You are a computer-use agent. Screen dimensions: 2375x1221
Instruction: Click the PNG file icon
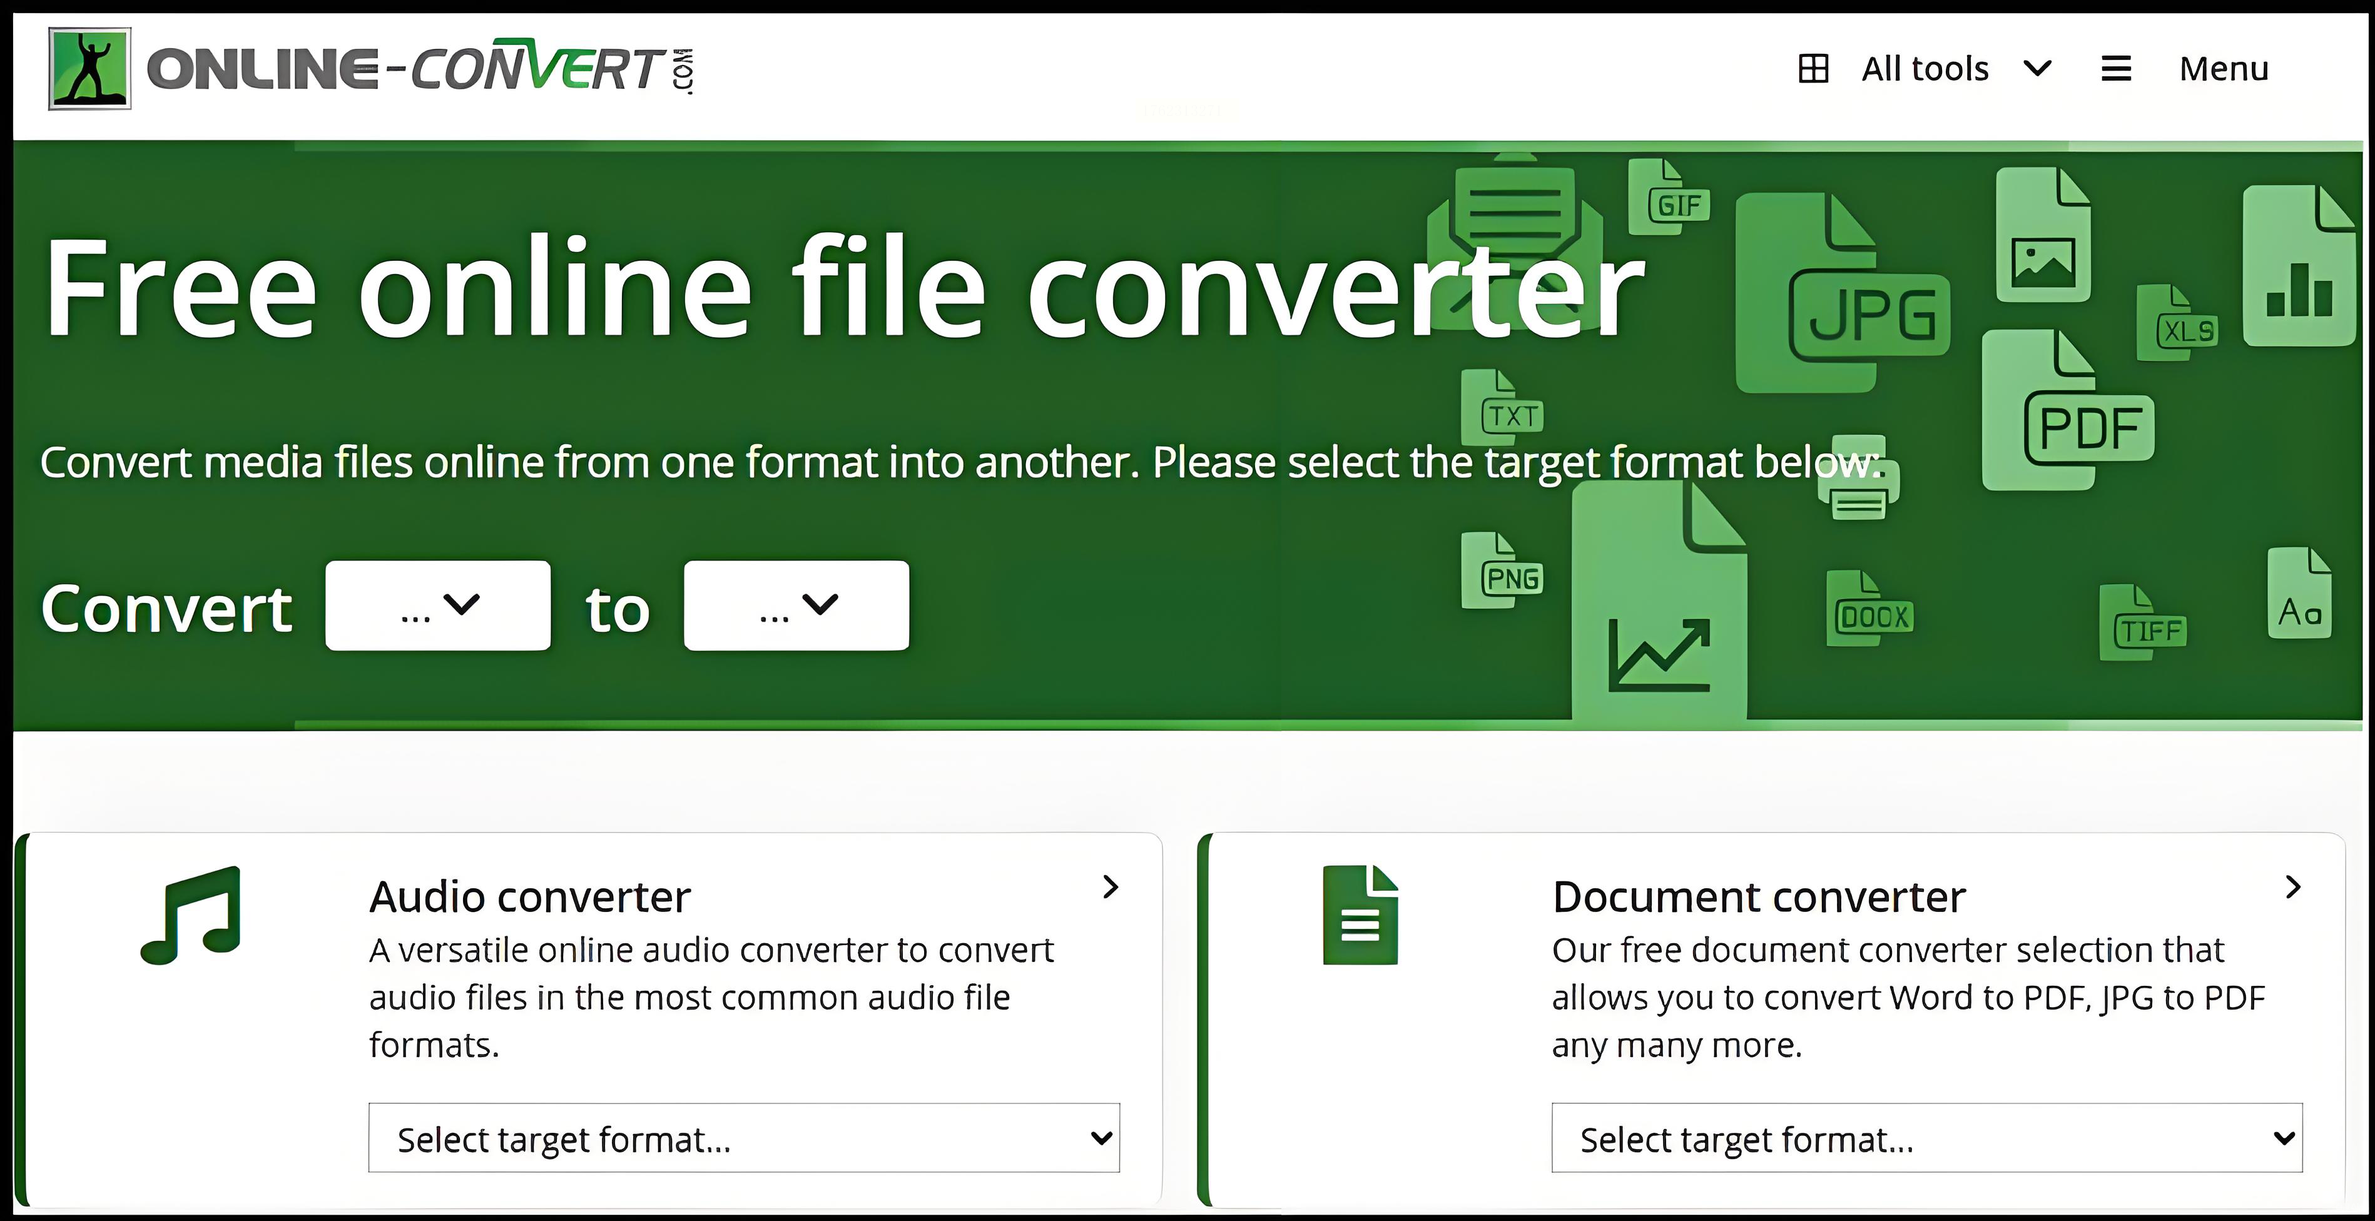pos(1502,570)
